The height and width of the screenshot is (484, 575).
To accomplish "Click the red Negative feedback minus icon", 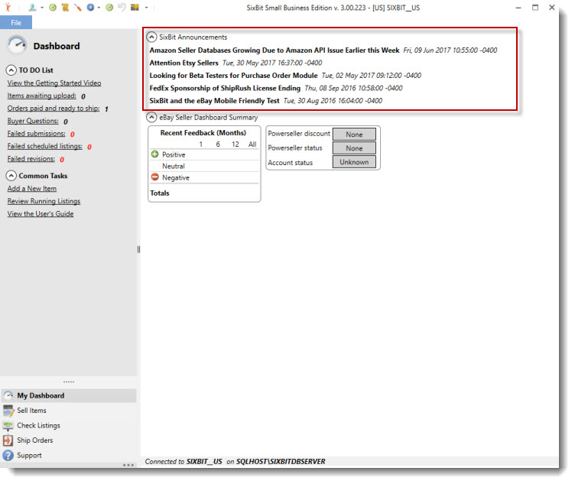I will [x=154, y=177].
